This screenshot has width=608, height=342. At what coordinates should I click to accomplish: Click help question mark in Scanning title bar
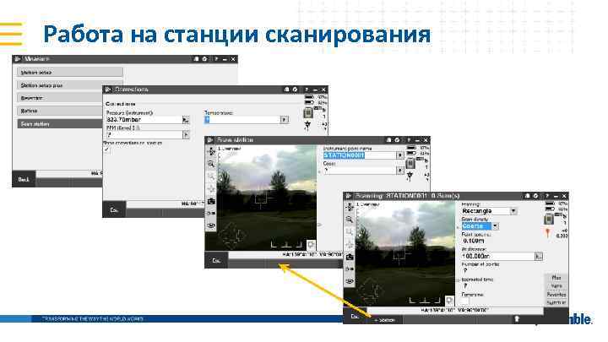click(546, 196)
